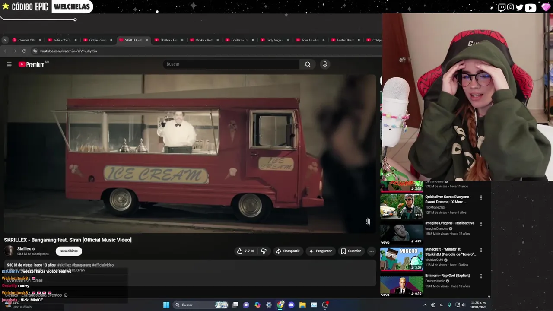Click the search magnifier button
The image size is (553, 311).
(x=308, y=64)
